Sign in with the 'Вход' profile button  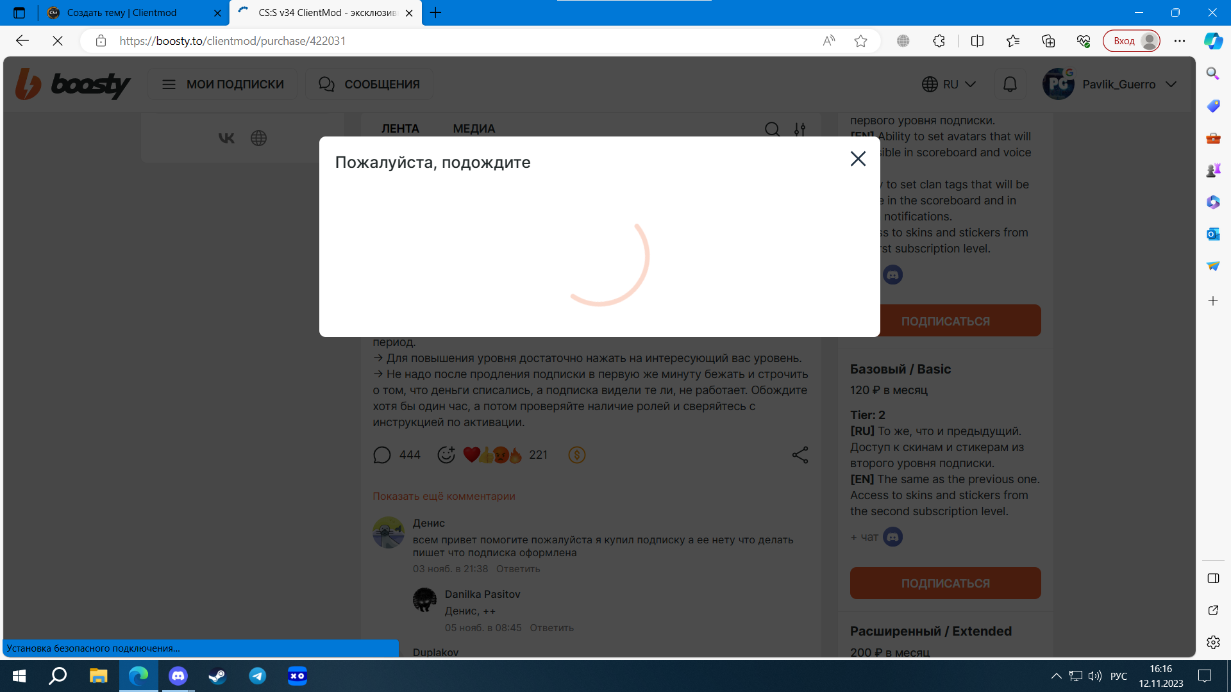click(1132, 41)
